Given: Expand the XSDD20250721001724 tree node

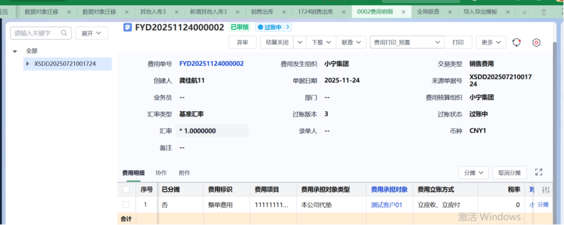Looking at the screenshot, I should pyautogui.click(x=27, y=64).
